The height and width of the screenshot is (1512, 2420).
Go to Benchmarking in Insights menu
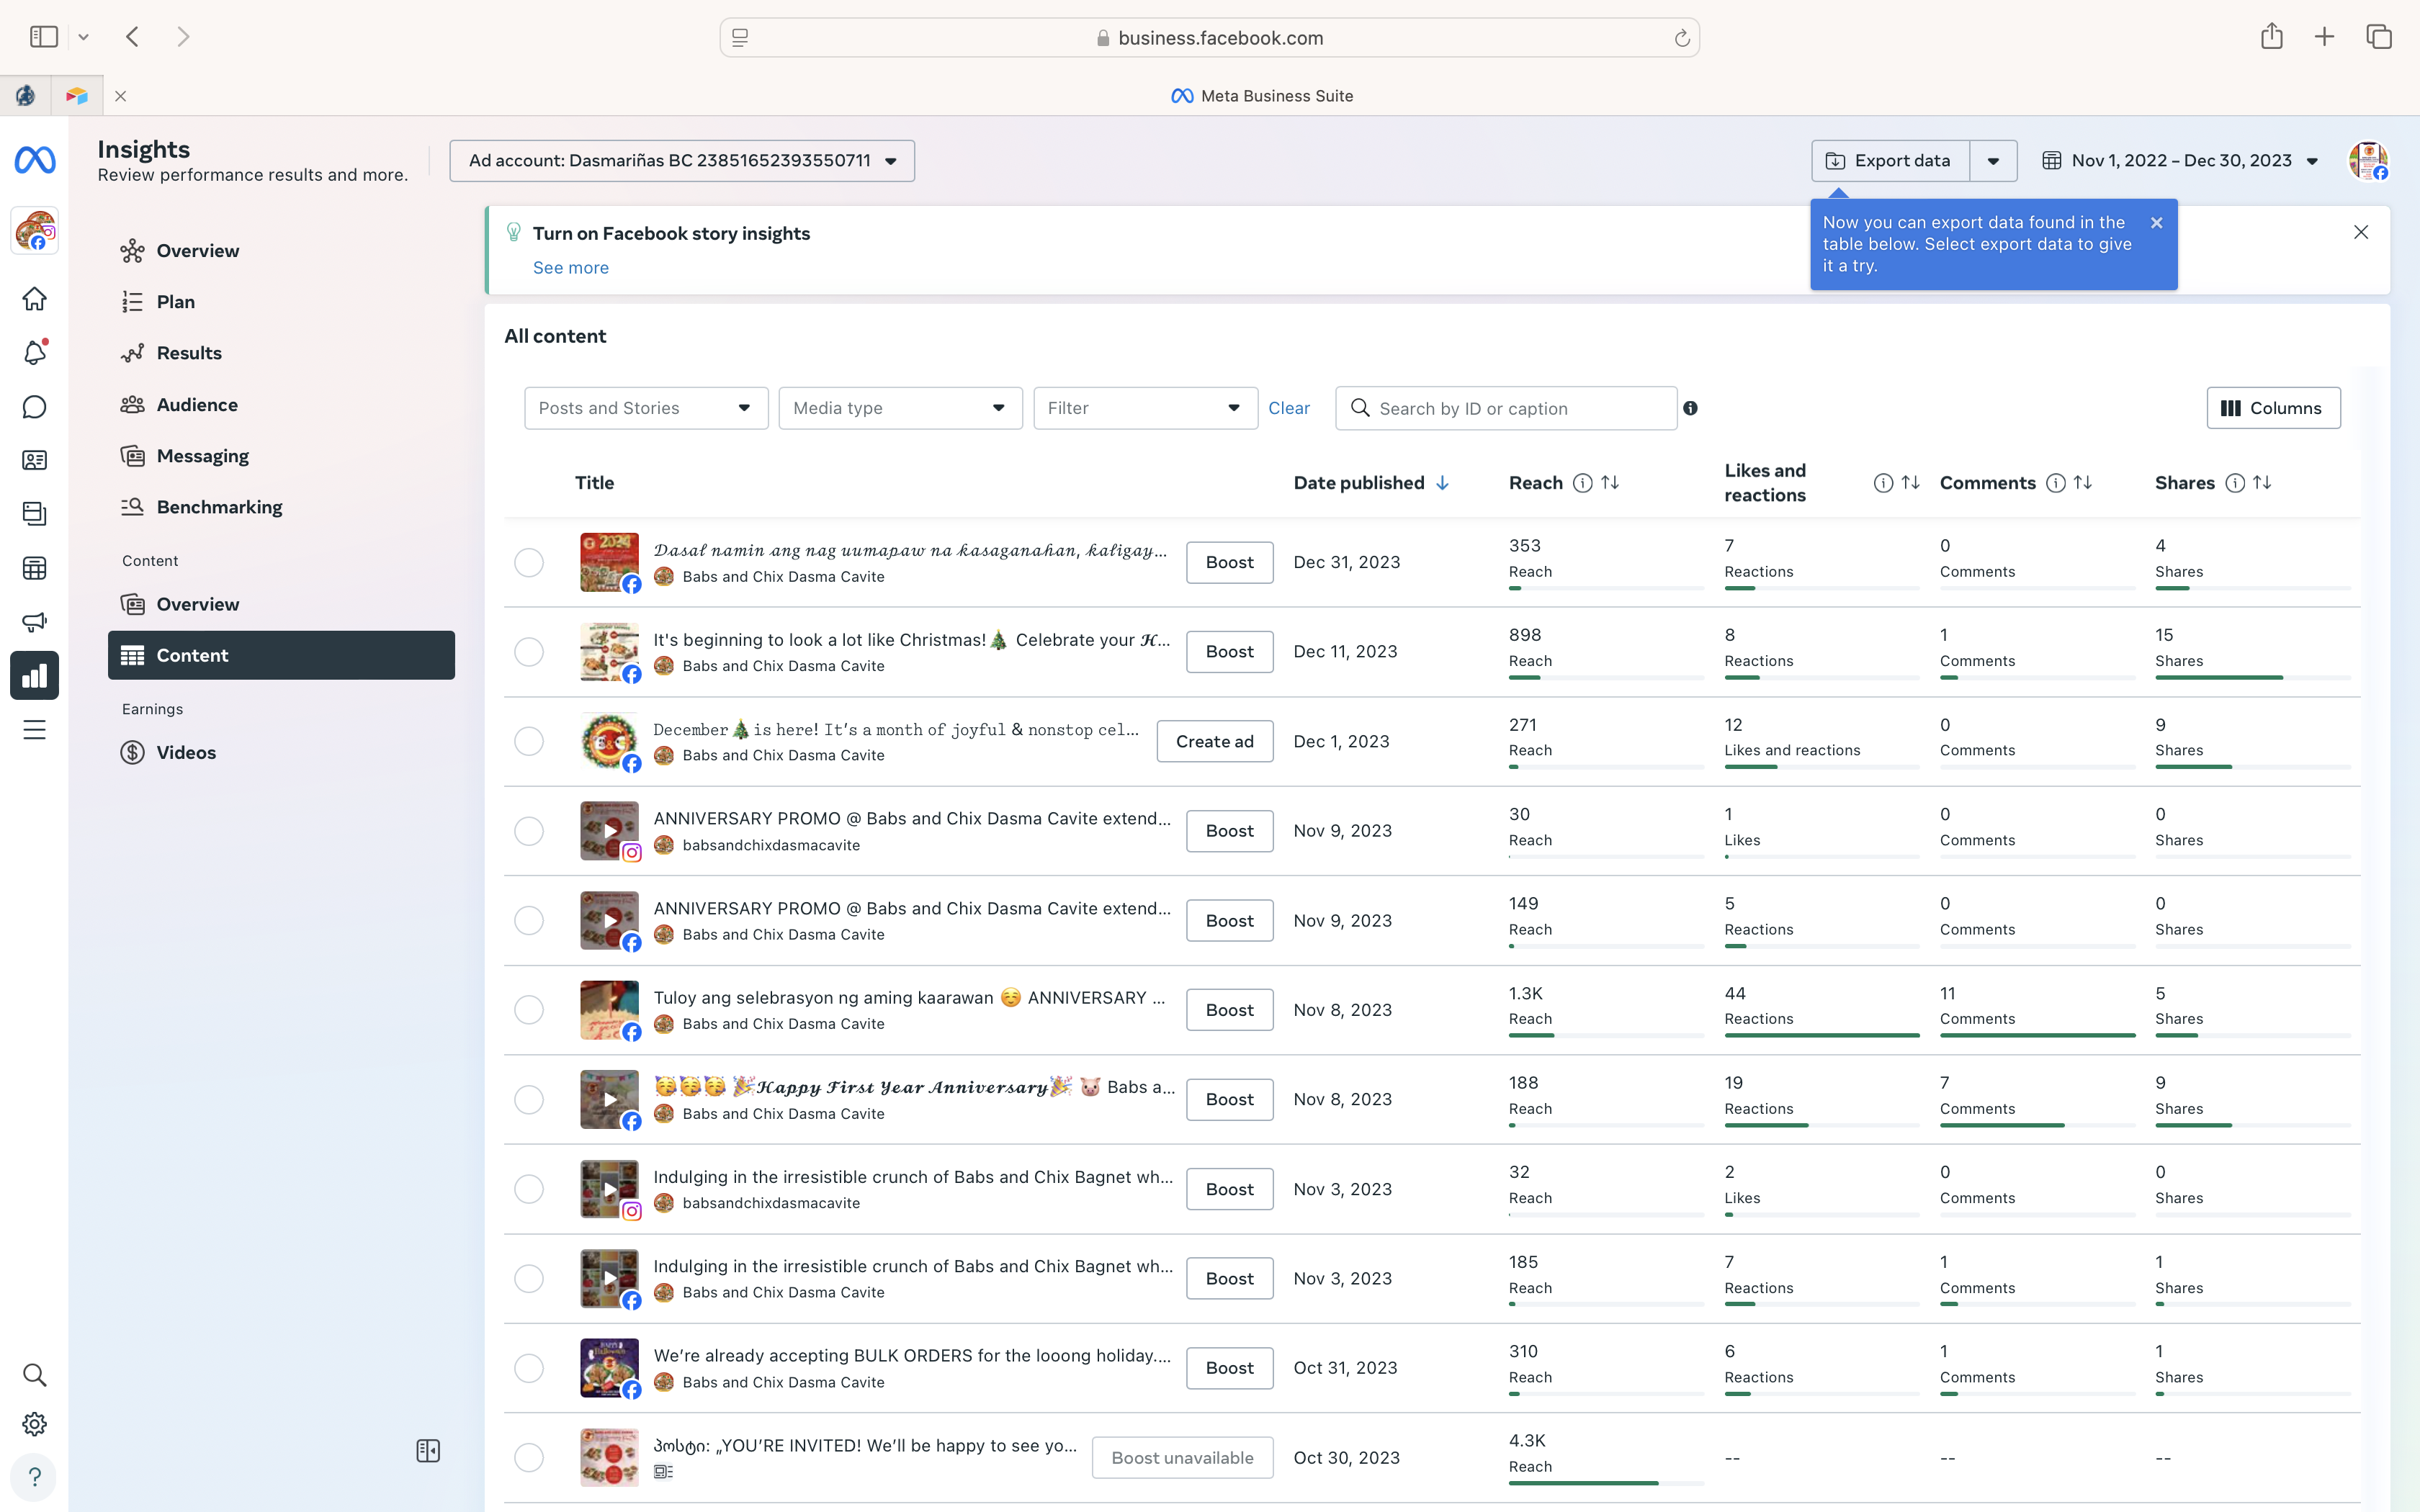tap(219, 507)
